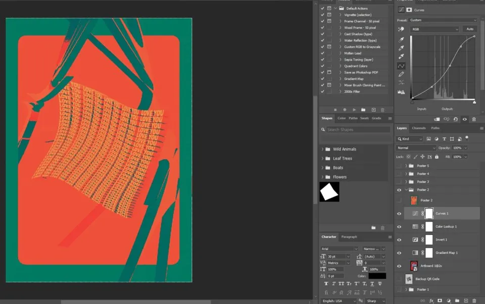Lock position move icon in Layers
Screen dimensions: 485x304
click(x=422, y=157)
